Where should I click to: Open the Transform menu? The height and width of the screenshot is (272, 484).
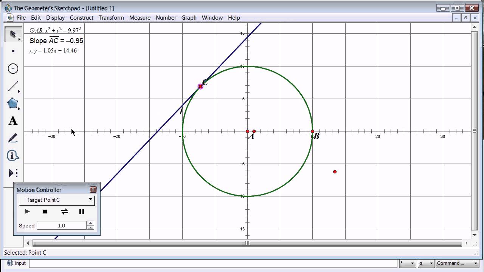tap(111, 18)
